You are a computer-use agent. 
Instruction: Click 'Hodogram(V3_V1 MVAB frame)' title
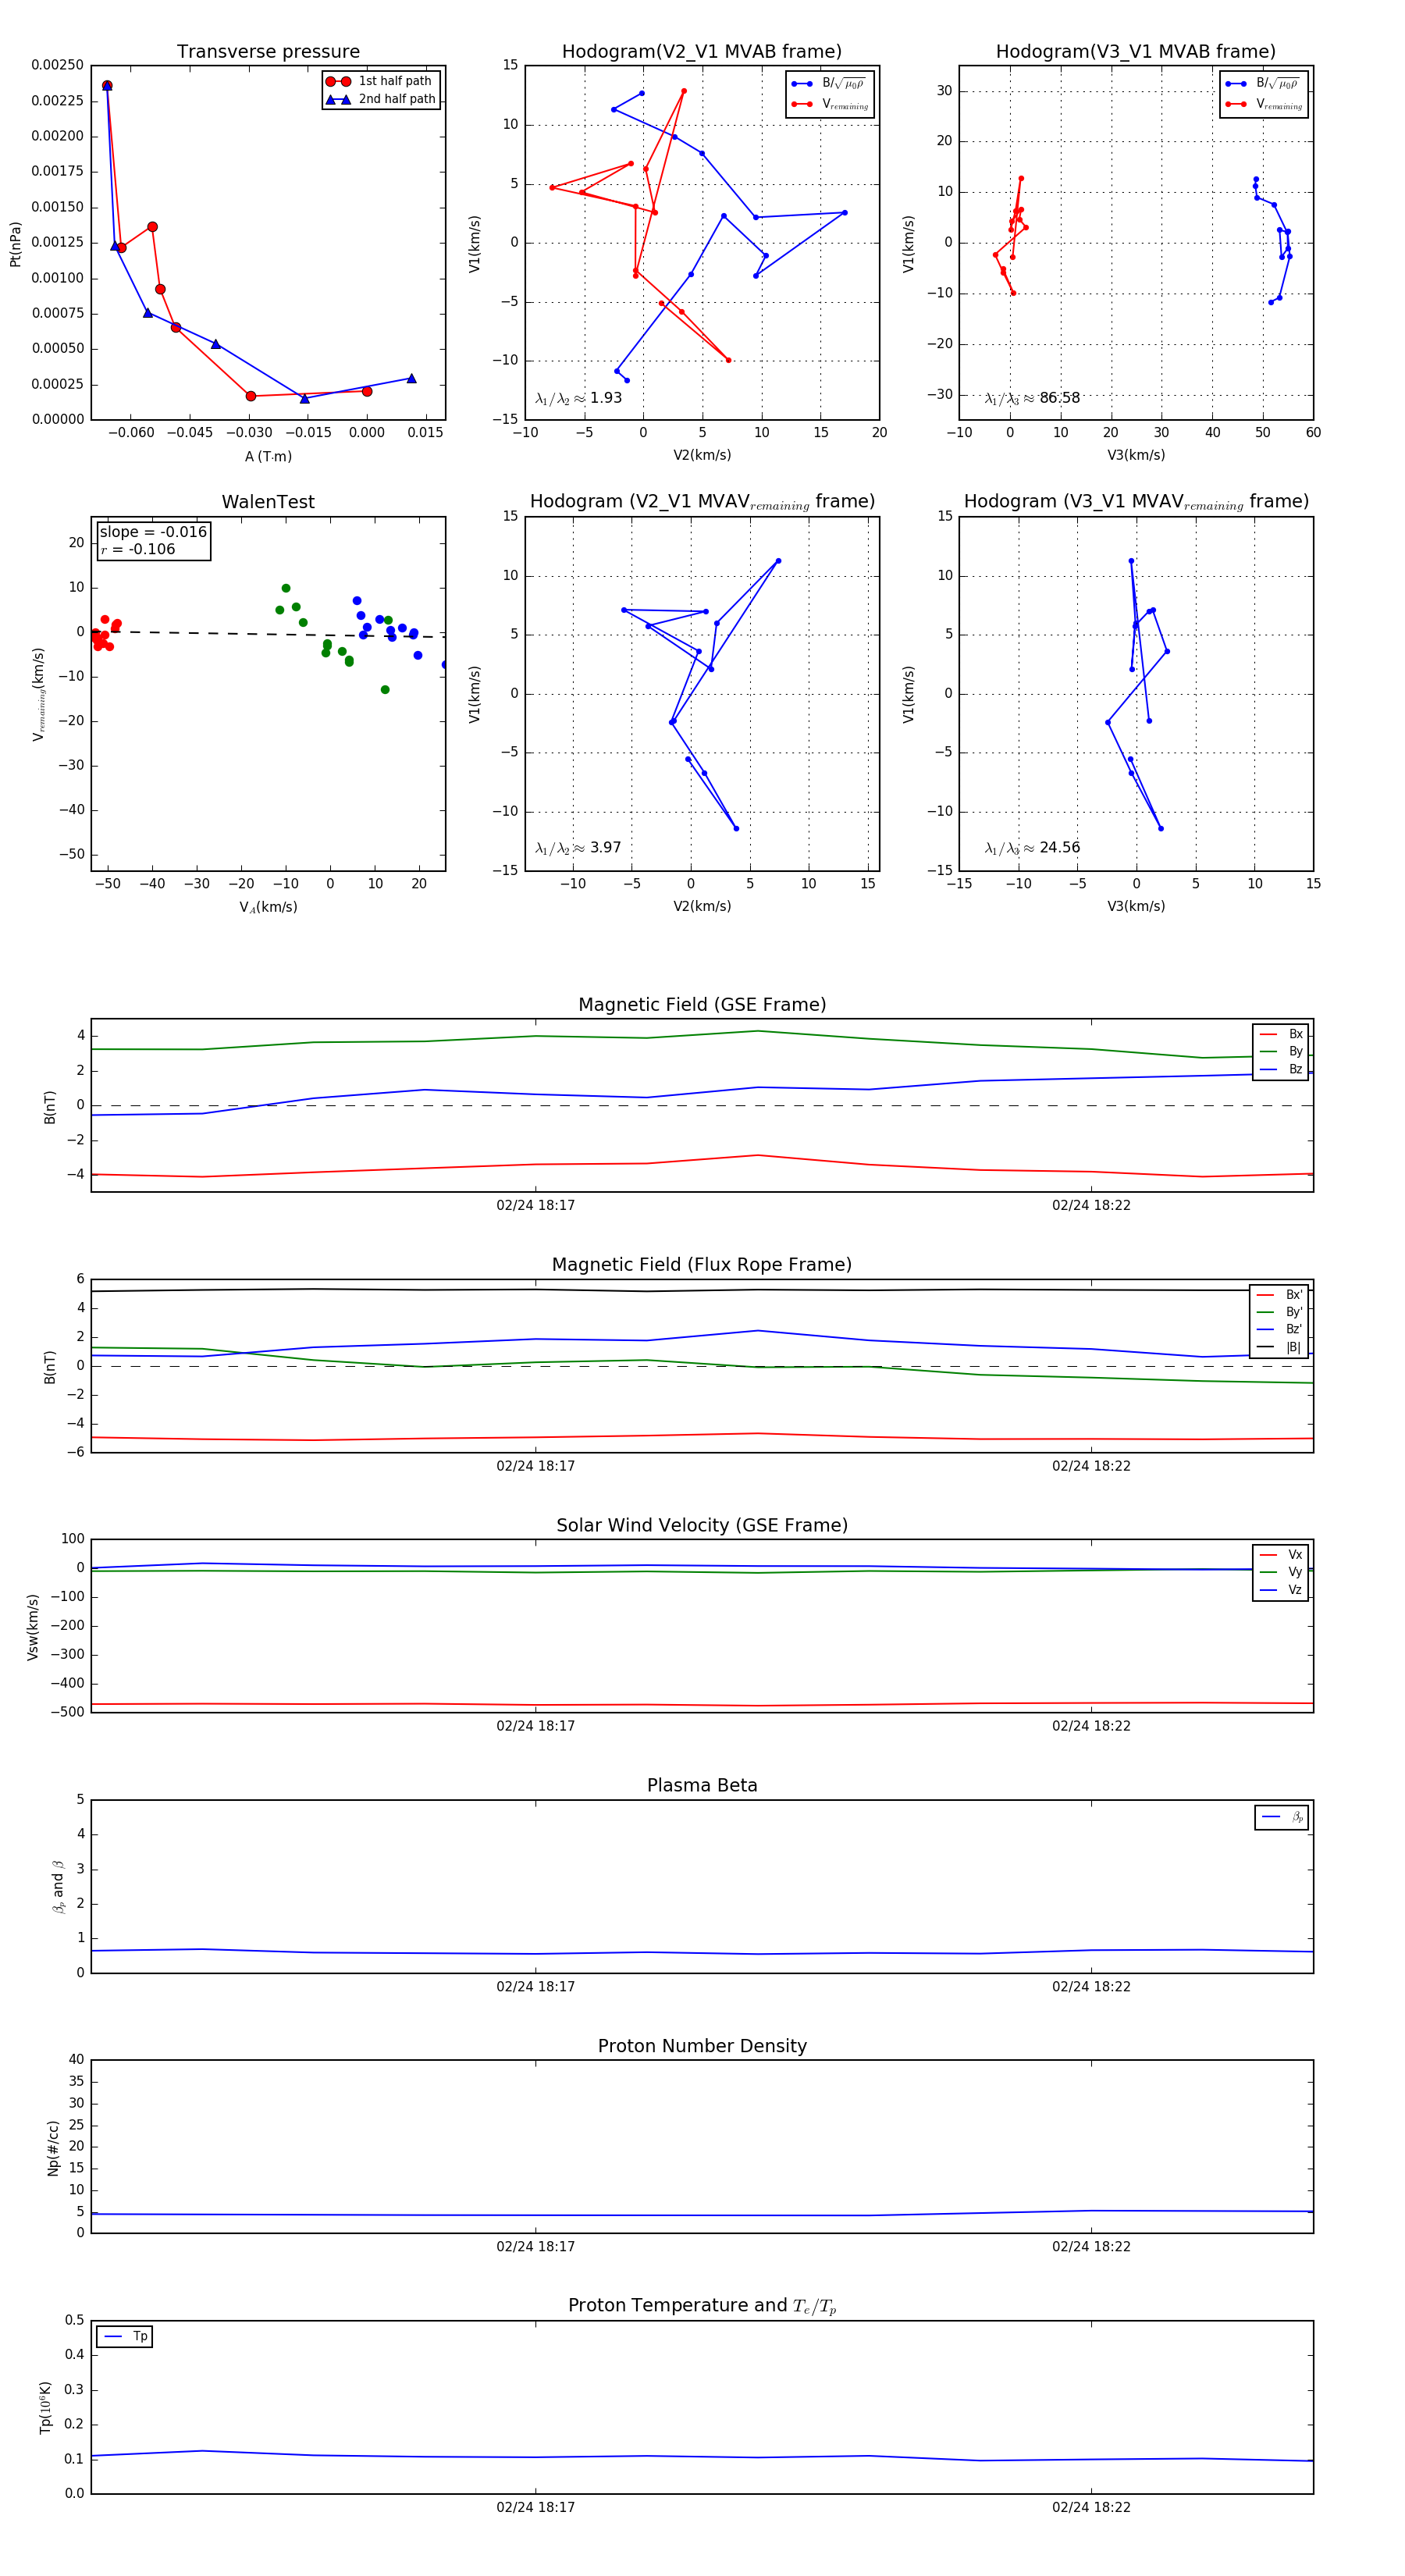coord(1136,52)
